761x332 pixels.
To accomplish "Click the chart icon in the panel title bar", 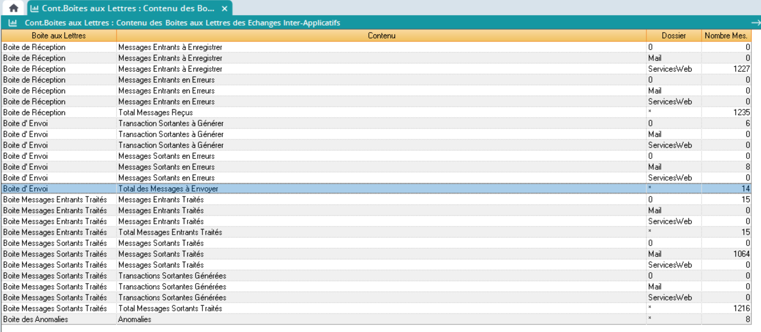I will (x=13, y=23).
